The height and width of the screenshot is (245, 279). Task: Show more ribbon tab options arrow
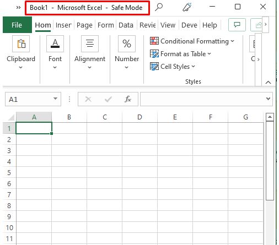[265, 24]
